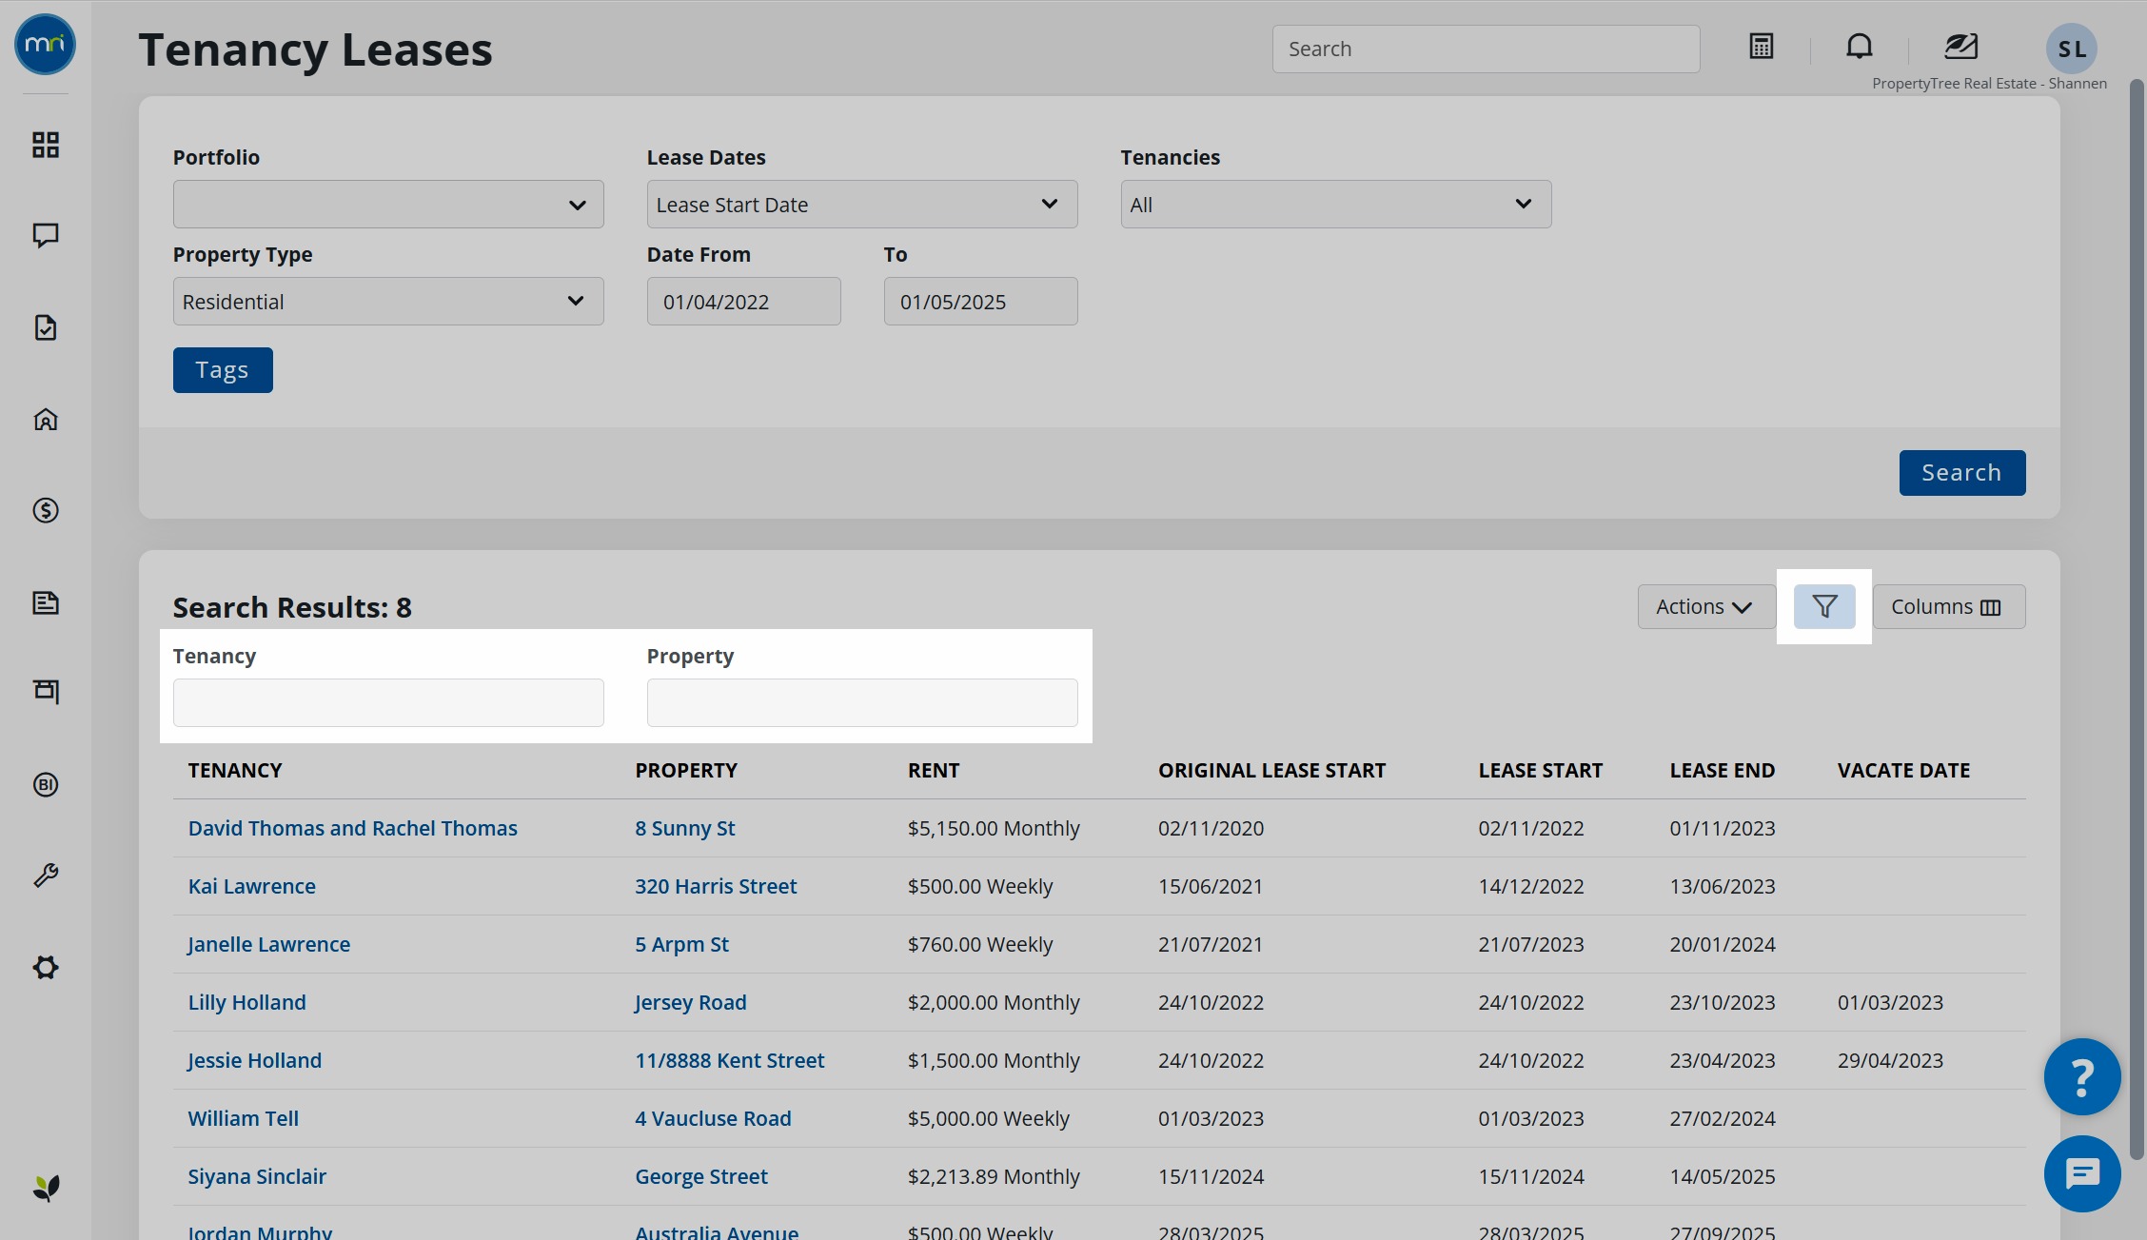Open the calculator icon in header
The image size is (2147, 1240).
tap(1762, 47)
